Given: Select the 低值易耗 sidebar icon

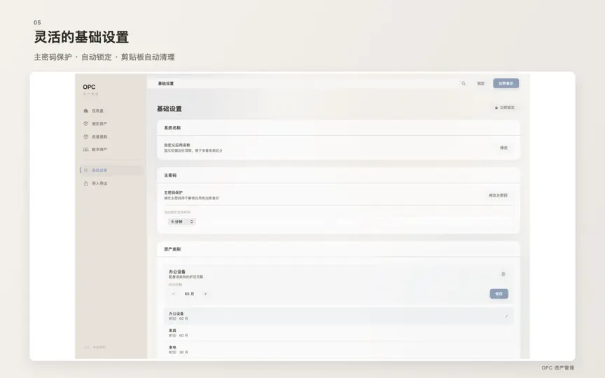Looking at the screenshot, I should pos(86,136).
